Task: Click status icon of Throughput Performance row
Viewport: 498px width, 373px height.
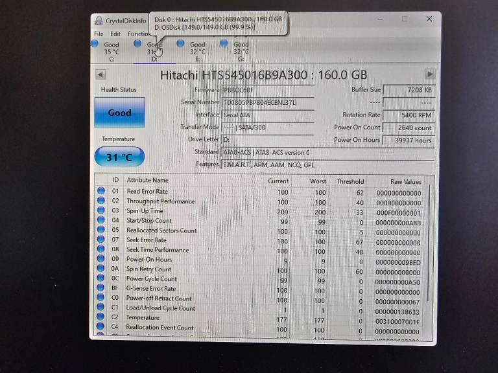Action: click(101, 200)
